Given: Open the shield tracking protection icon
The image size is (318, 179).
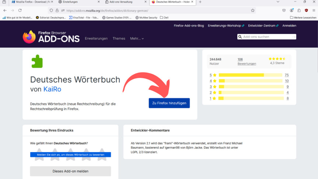Looking at the screenshot, I should tap(51, 11).
